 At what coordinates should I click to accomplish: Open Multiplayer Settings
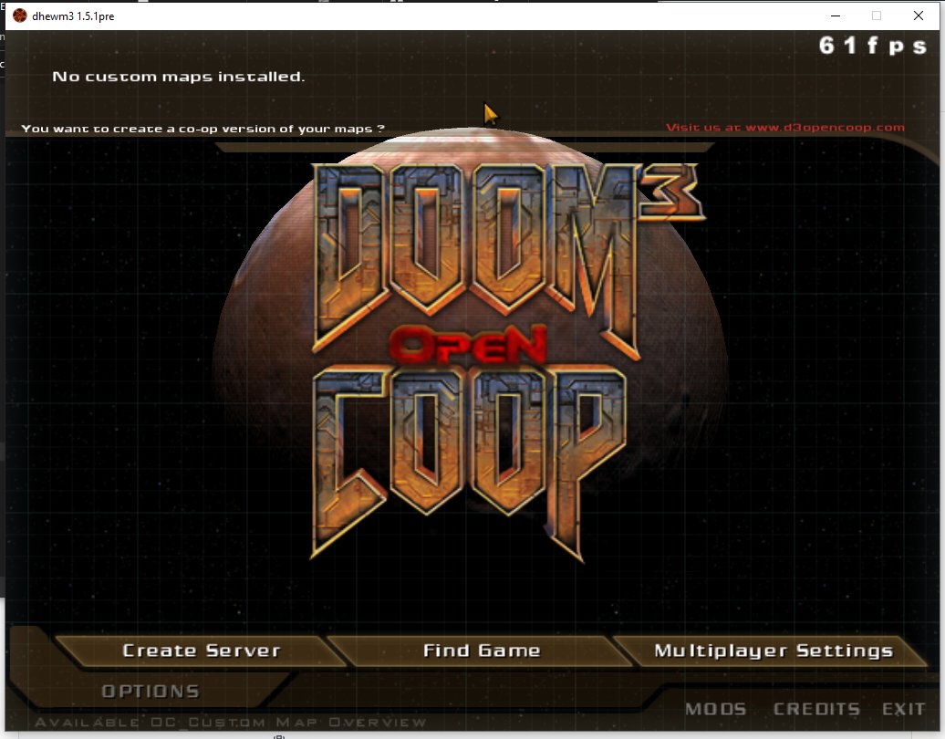pyautogui.click(x=774, y=651)
